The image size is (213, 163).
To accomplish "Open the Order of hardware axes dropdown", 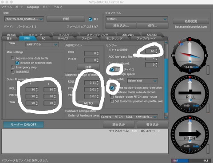I will pyautogui.click(x=129, y=117).
